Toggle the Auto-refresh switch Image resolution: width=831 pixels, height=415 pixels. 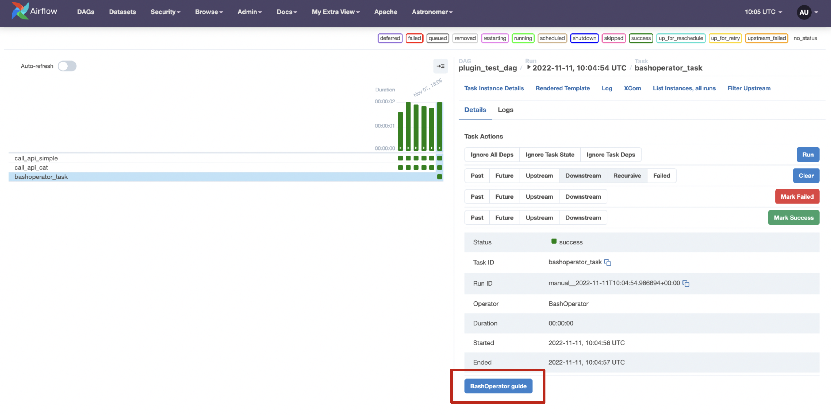(x=67, y=66)
